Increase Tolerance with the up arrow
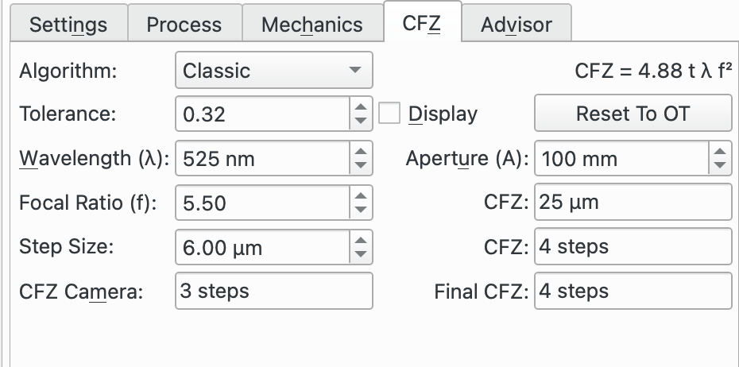This screenshot has width=739, height=367. [x=361, y=107]
